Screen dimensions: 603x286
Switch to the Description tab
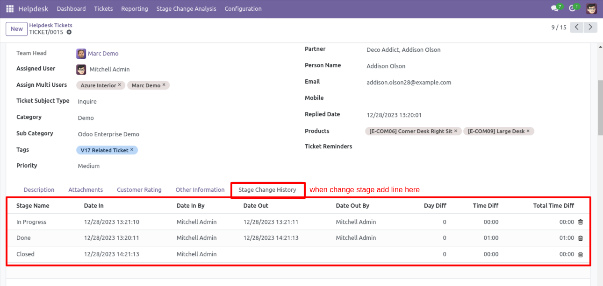[x=39, y=190]
